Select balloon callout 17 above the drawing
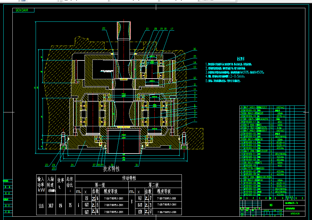Screen dimensions: 312x220 point(172,29)
